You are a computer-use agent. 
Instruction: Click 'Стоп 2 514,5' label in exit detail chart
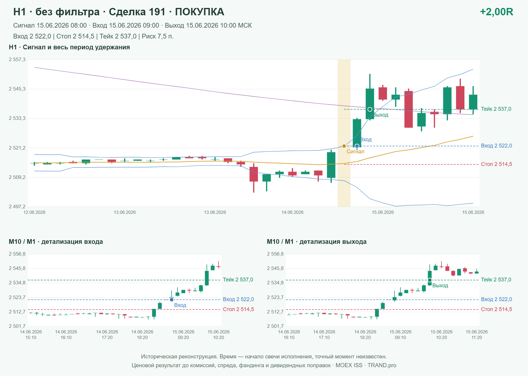(x=496, y=309)
